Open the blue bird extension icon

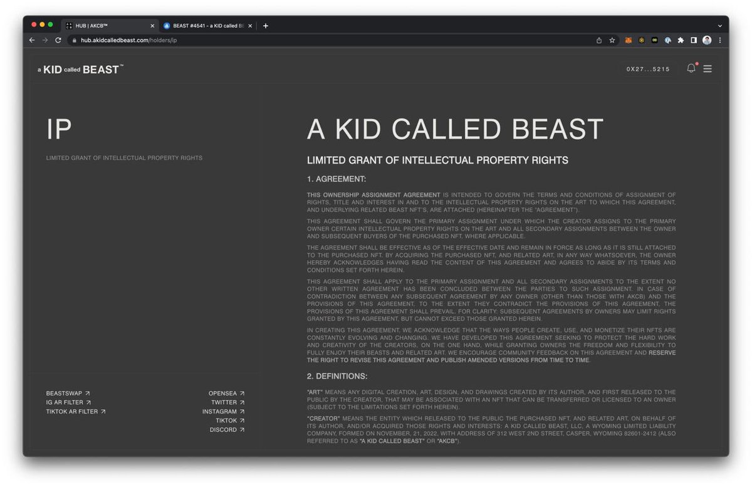click(x=668, y=40)
